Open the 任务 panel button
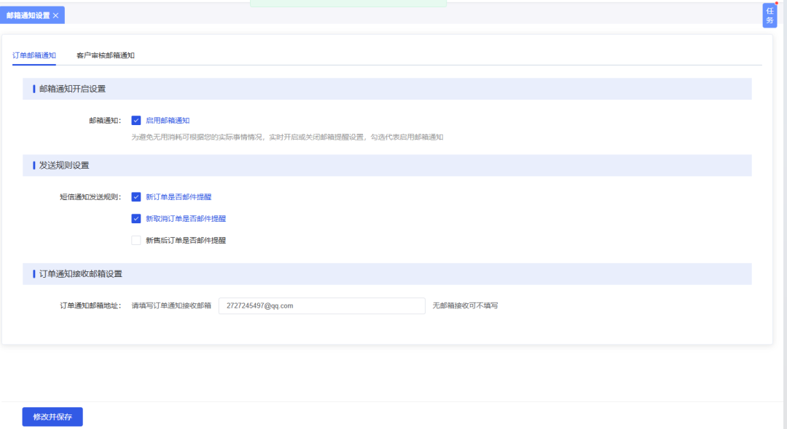The height and width of the screenshot is (429, 787). 770,15
